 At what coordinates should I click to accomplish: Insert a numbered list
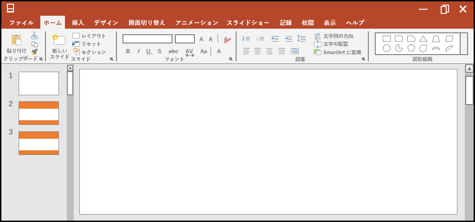260,39
